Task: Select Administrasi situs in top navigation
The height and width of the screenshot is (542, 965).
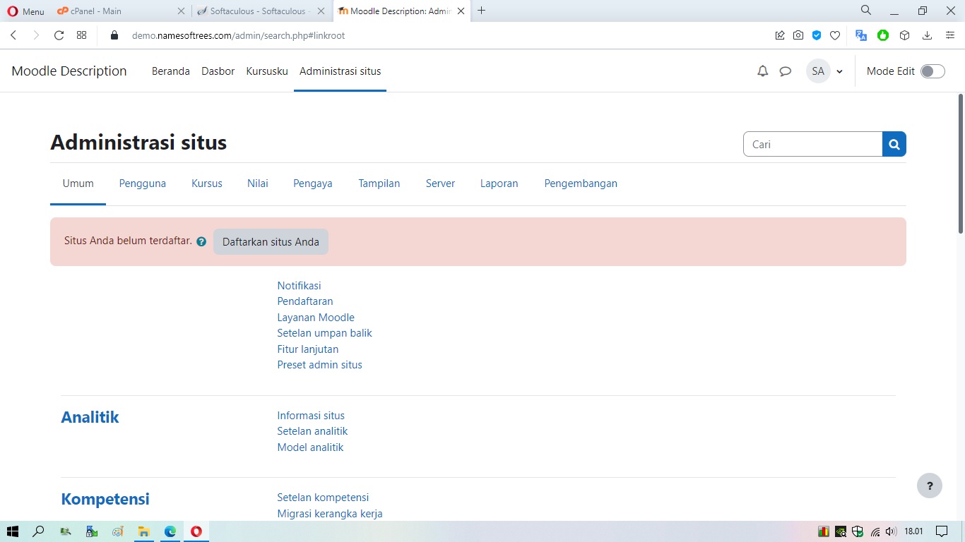Action: coord(340,71)
